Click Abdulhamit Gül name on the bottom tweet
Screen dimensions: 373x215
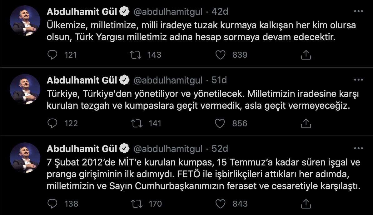pyautogui.click(x=82, y=149)
